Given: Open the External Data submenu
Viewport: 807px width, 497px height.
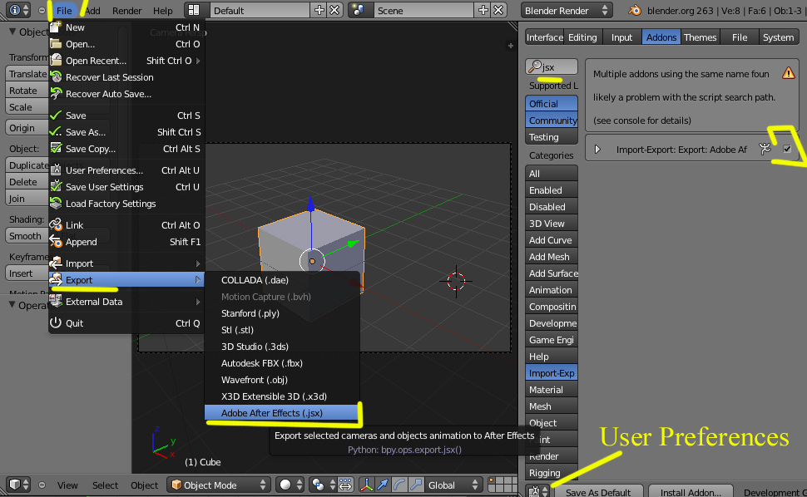Looking at the screenshot, I should click(x=126, y=302).
